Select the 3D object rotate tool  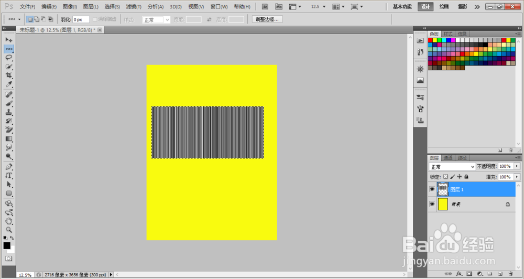tap(9, 203)
